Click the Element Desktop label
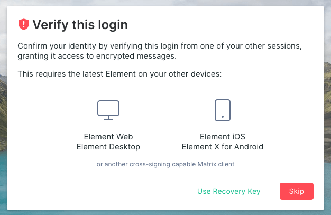331x215 pixels. pyautogui.click(x=108, y=147)
